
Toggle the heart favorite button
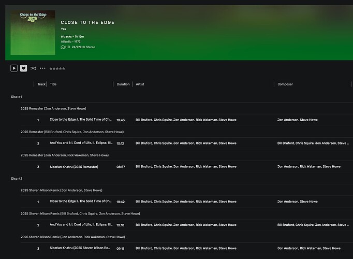coord(24,68)
